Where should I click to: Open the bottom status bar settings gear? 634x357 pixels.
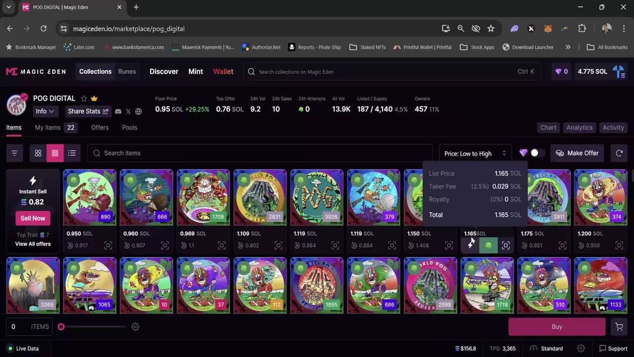581,349
